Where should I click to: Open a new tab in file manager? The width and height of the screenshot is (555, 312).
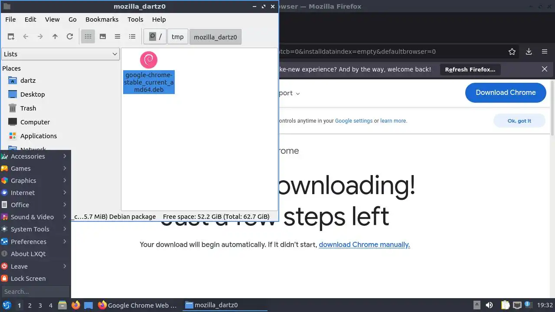tap(11, 37)
